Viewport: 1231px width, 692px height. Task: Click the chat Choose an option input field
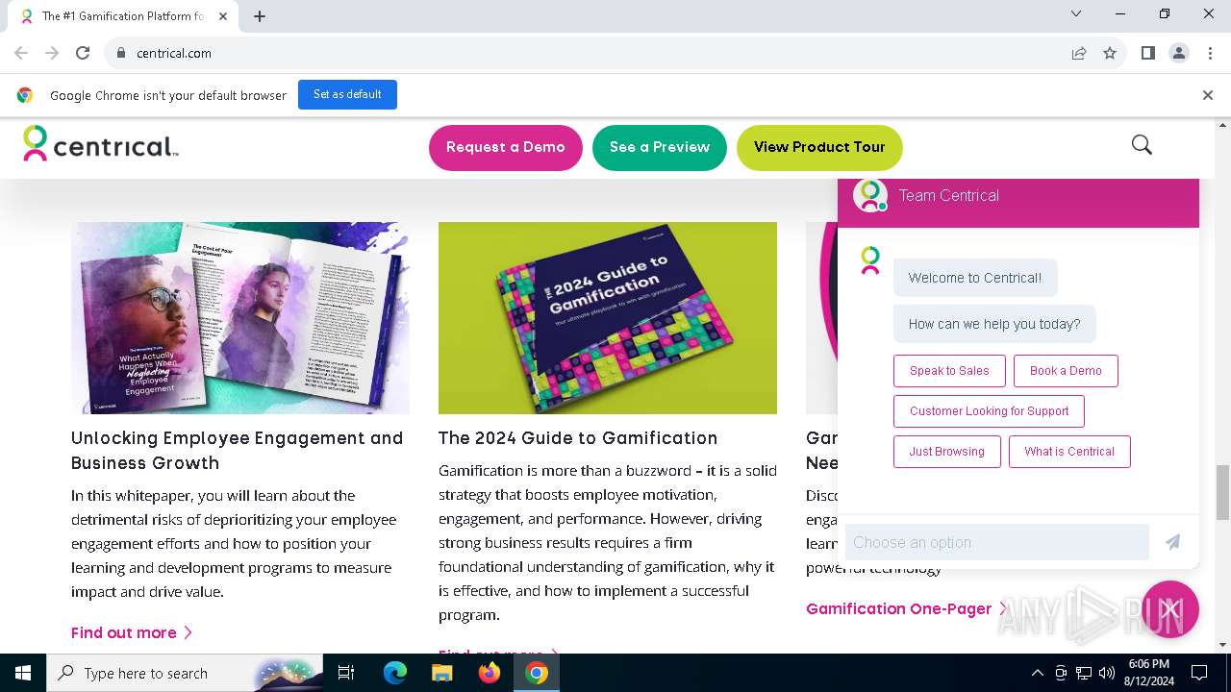pyautogui.click(x=997, y=542)
